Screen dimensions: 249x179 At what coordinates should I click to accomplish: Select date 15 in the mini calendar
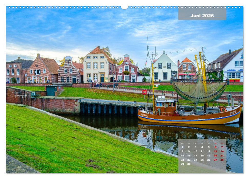pos(182,155)
